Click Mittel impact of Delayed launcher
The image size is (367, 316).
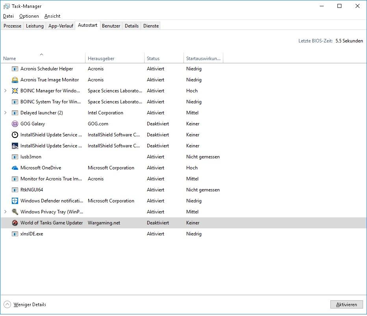click(x=192, y=113)
